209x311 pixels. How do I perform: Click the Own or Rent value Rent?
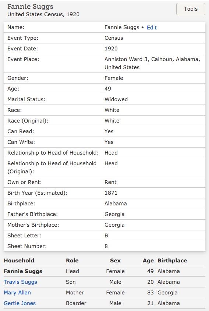point(110,182)
